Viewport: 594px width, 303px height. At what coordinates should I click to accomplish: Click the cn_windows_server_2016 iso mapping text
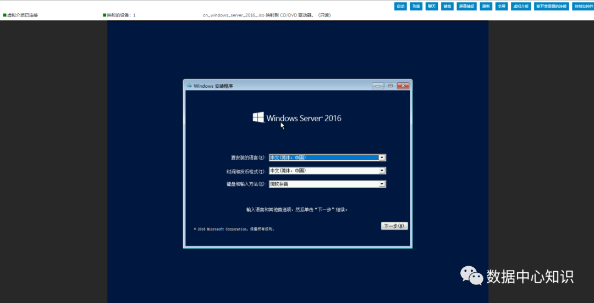267,15
